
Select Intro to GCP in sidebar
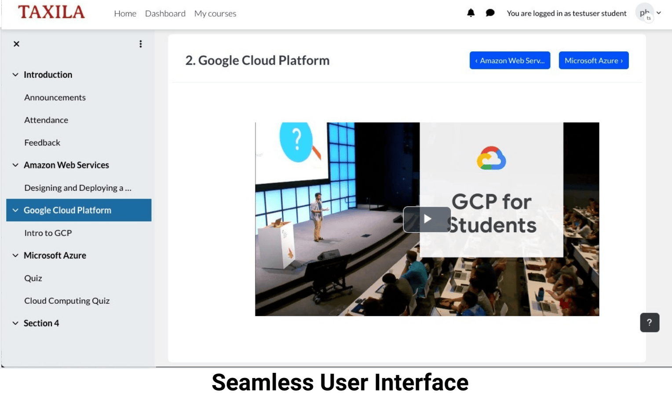[x=48, y=233]
